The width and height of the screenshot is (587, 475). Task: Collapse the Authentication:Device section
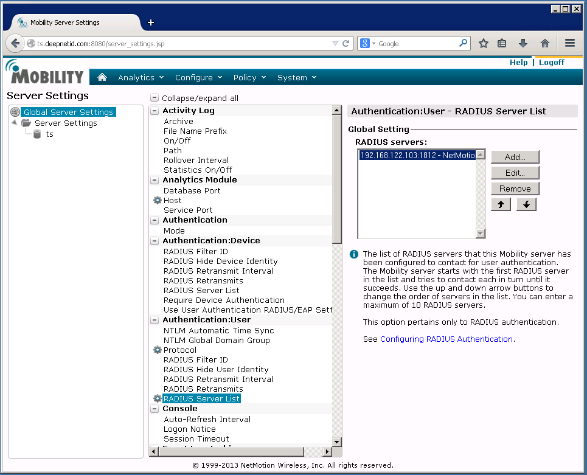[155, 241]
